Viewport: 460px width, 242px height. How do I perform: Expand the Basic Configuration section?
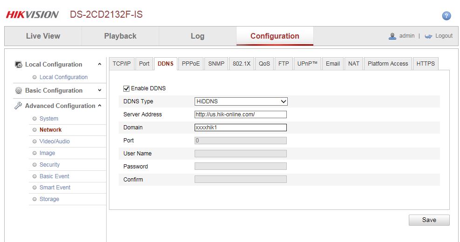[x=100, y=91]
